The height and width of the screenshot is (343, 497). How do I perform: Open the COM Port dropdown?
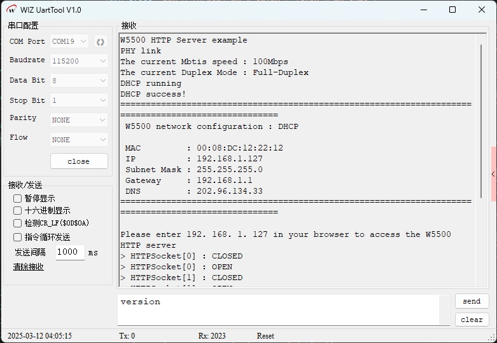point(71,42)
